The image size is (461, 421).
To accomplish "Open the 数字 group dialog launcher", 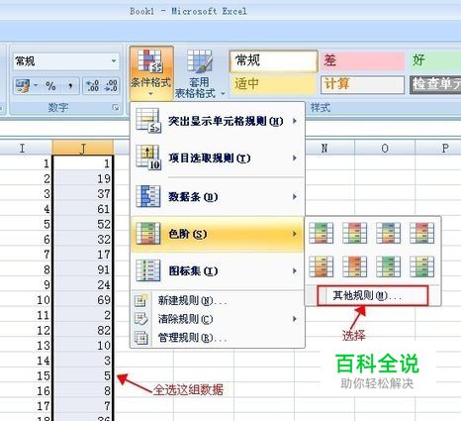I will (x=116, y=108).
